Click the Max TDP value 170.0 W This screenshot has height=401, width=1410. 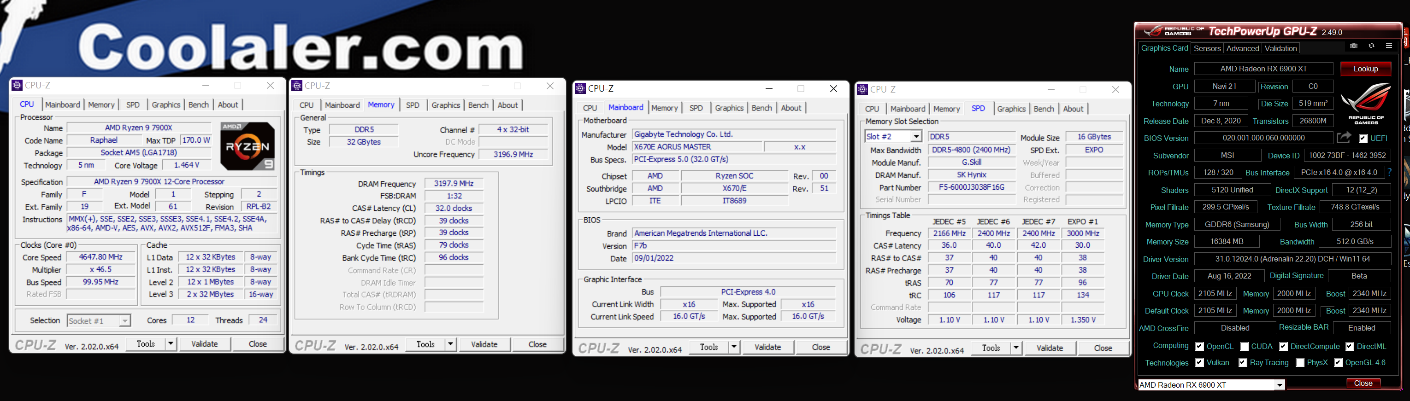coord(196,140)
